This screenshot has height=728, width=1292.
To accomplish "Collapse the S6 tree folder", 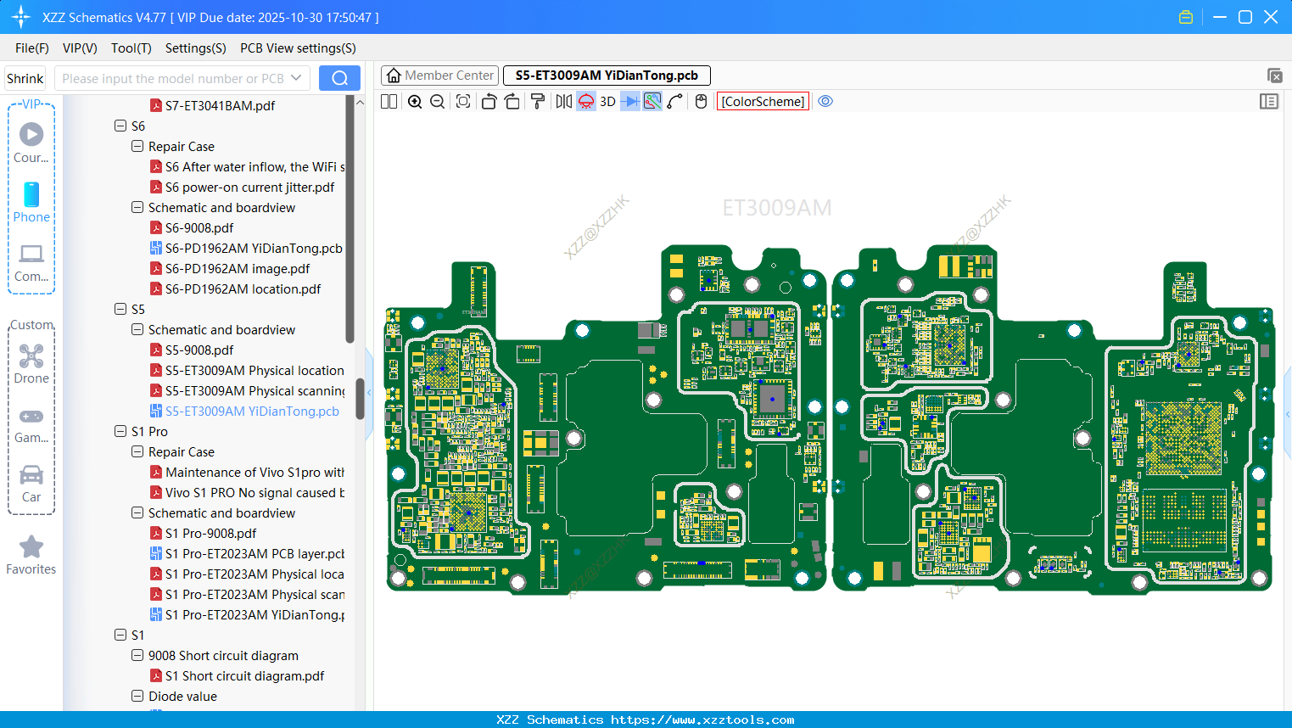I will point(120,126).
